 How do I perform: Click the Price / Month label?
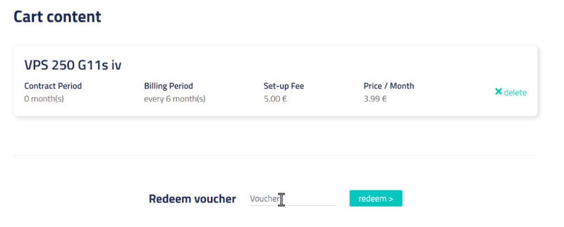tap(389, 86)
